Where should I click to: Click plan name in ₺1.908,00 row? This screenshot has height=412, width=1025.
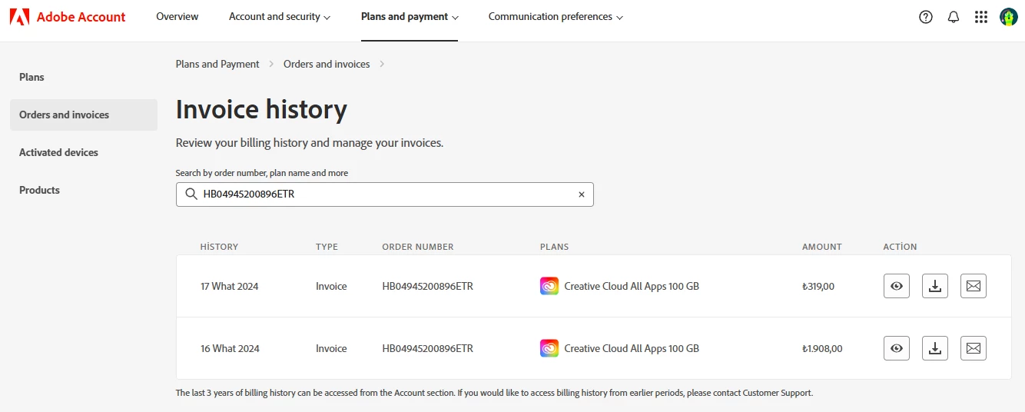(632, 348)
